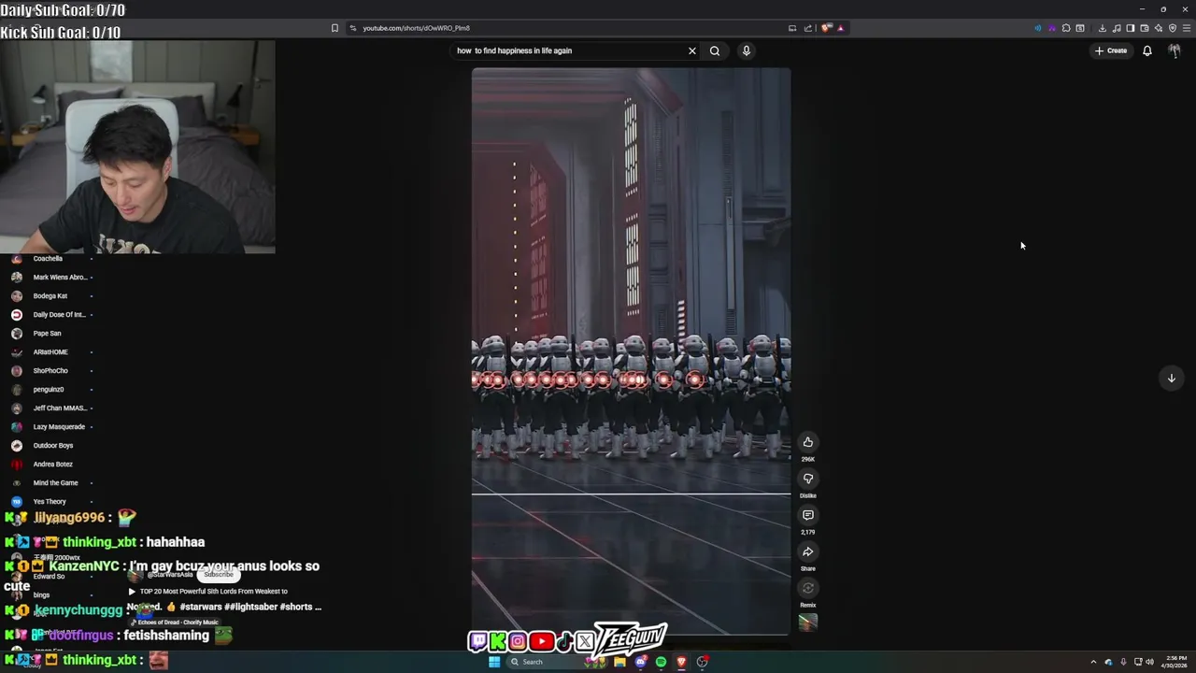Show hidden system tray icons chevron
This screenshot has width=1196, height=673.
tap(1093, 662)
